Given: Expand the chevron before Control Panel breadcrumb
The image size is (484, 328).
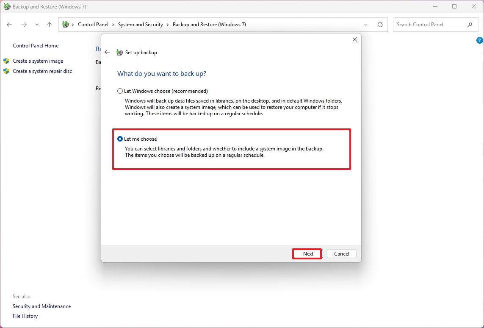Looking at the screenshot, I should point(73,25).
